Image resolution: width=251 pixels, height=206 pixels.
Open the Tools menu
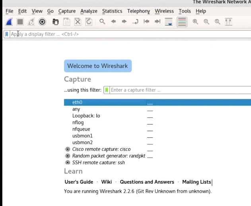click(185, 11)
